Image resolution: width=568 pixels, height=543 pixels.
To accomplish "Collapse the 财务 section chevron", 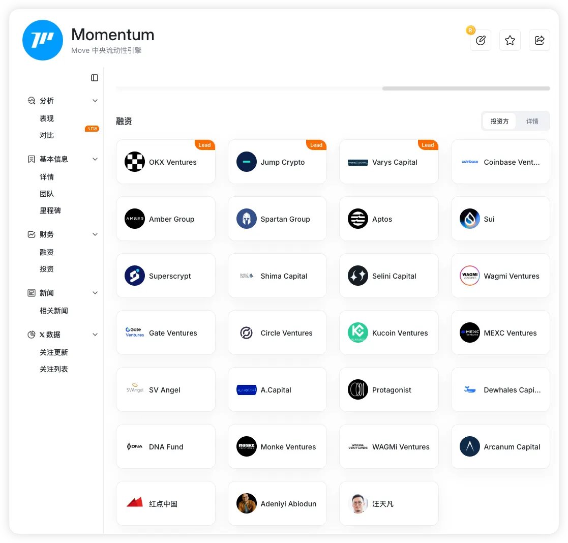I will tap(95, 234).
